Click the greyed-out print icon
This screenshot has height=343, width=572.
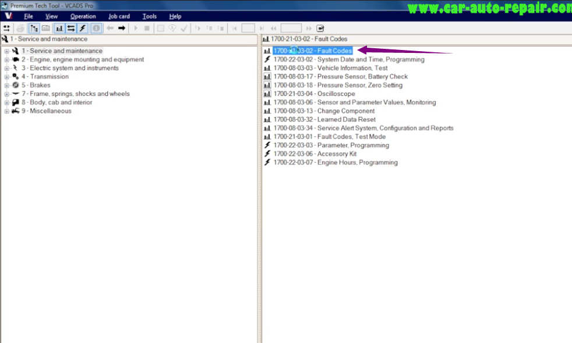[20, 28]
